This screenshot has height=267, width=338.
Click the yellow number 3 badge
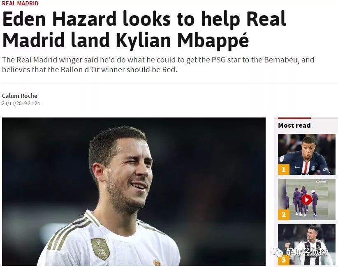click(x=283, y=260)
